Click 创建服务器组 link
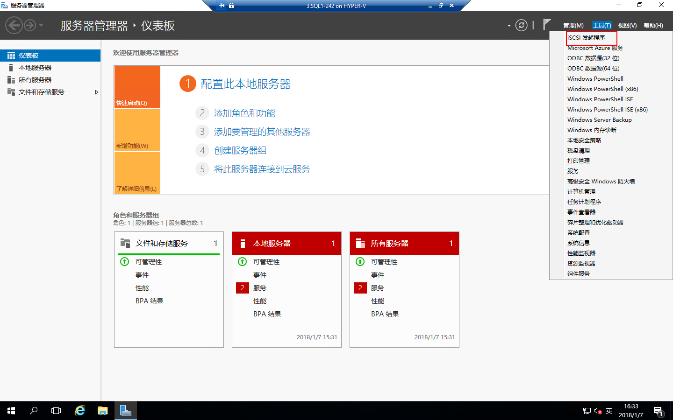The image size is (673, 420). coord(240,151)
